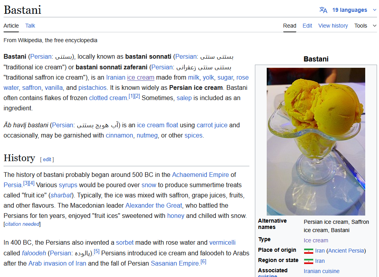Open first Persian language link in intro
379x277 pixels.
[x=41, y=56]
